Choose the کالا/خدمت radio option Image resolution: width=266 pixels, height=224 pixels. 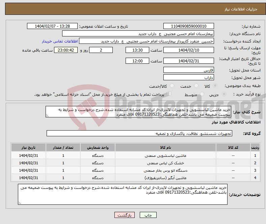tap(172, 86)
